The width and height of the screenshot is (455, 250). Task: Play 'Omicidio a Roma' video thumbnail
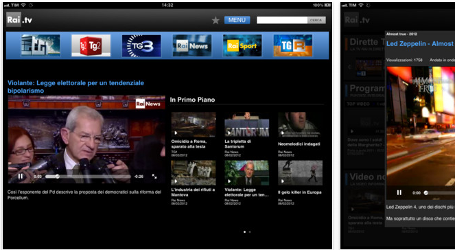point(194,124)
